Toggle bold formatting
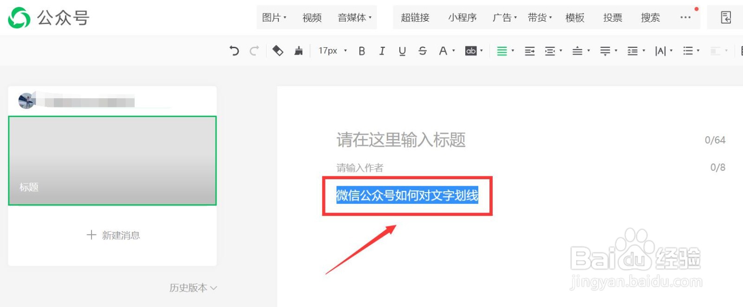Viewport: 743px width, 307px height. 362,51
